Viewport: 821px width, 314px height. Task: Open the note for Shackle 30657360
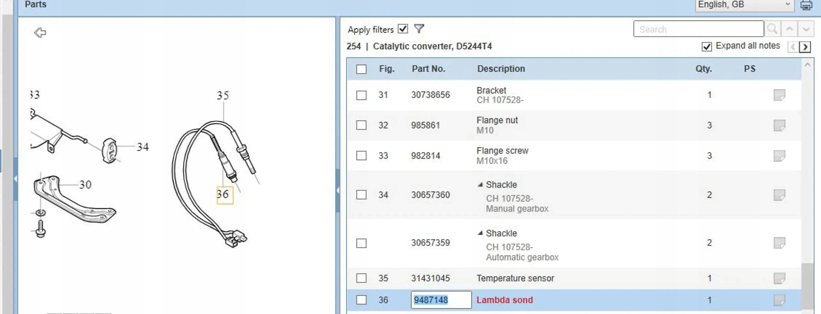(779, 195)
